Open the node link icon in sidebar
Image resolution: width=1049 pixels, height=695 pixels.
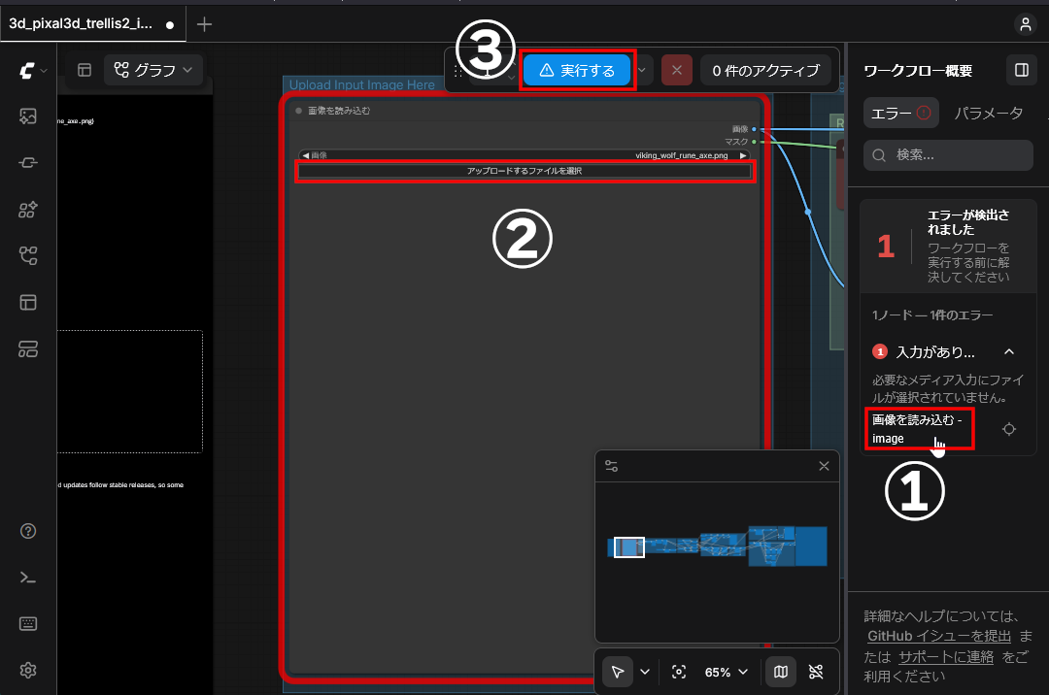[x=28, y=162]
